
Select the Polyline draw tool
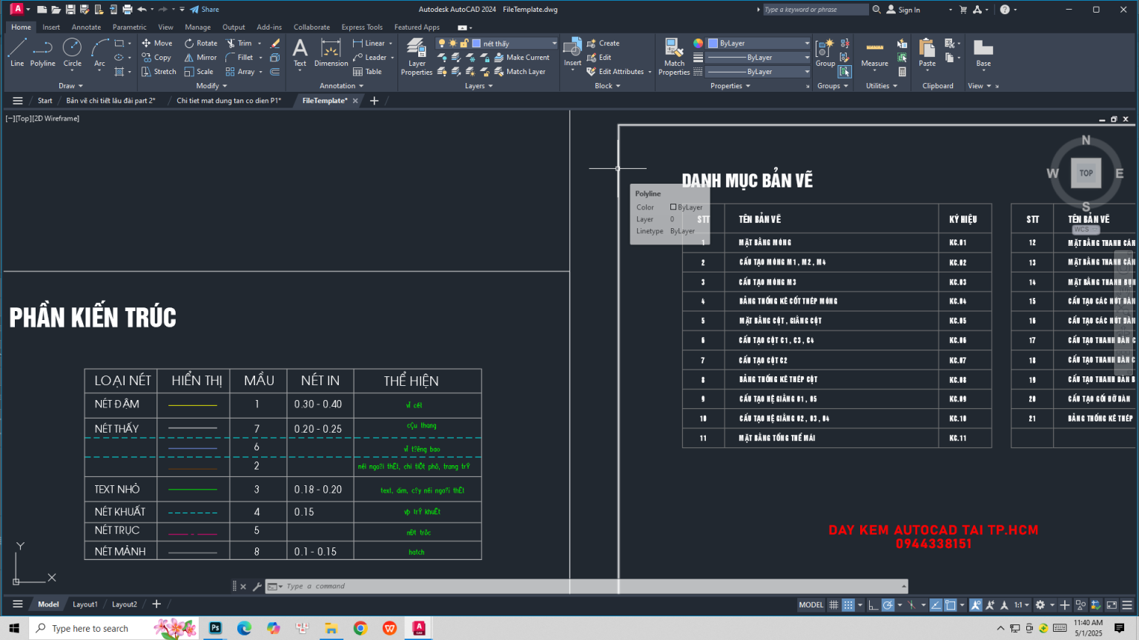[x=42, y=53]
